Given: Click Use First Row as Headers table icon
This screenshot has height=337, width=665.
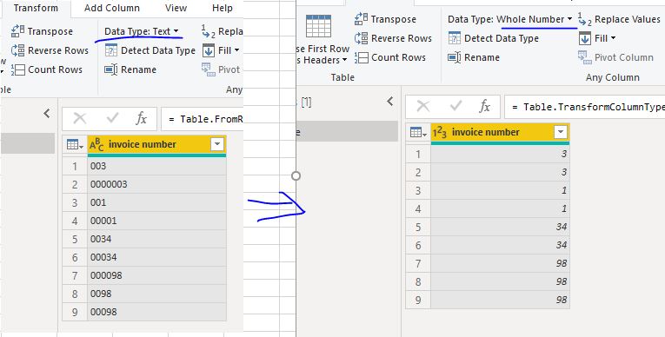Looking at the screenshot, I should (318, 26).
